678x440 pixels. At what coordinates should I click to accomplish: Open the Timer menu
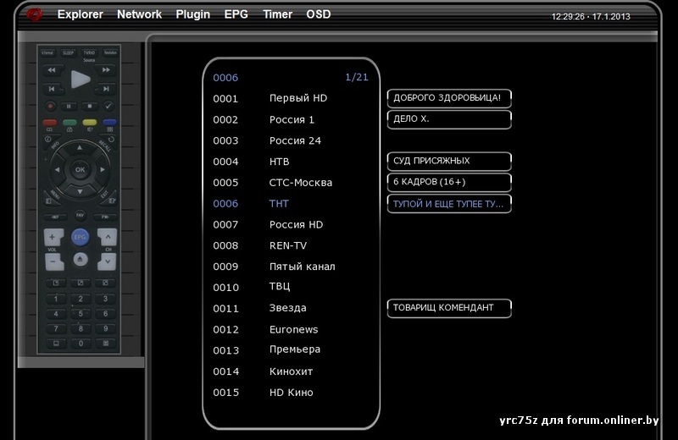[278, 14]
